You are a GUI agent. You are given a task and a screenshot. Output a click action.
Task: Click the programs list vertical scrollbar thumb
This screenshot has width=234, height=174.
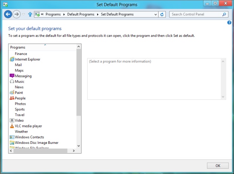point(79,82)
